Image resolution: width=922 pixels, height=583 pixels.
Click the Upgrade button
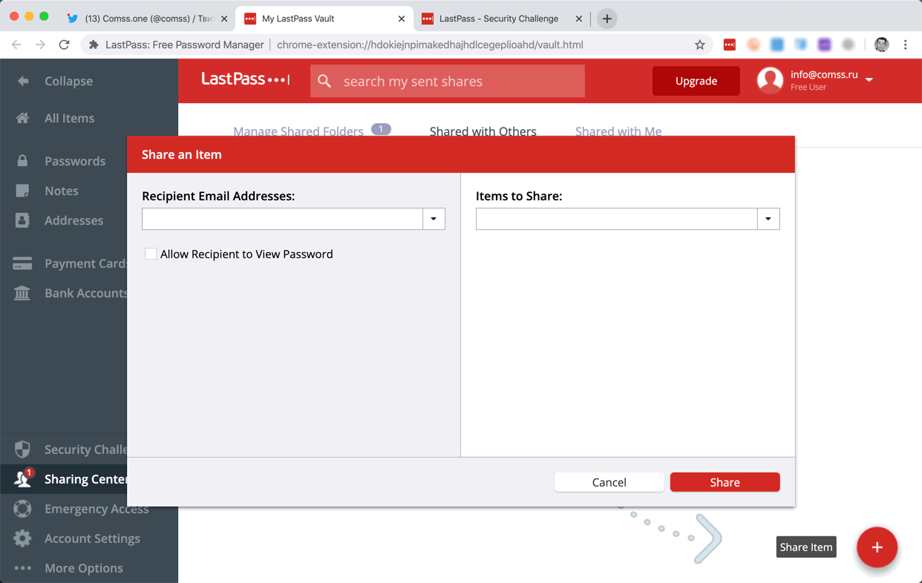pyautogui.click(x=696, y=81)
